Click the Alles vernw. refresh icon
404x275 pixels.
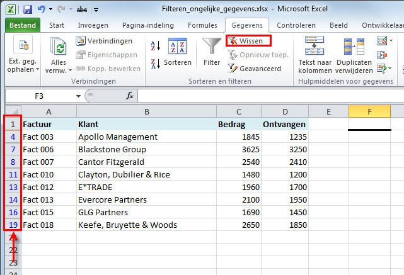coord(59,46)
